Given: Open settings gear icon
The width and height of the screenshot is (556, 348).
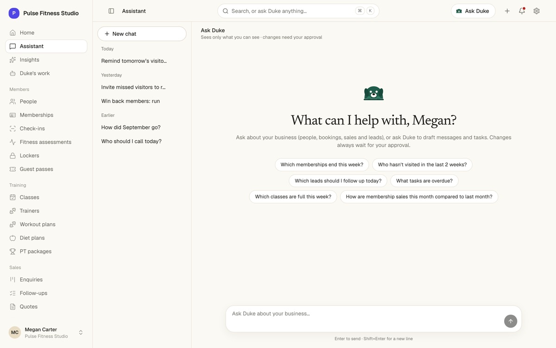Looking at the screenshot, I should pyautogui.click(x=537, y=11).
